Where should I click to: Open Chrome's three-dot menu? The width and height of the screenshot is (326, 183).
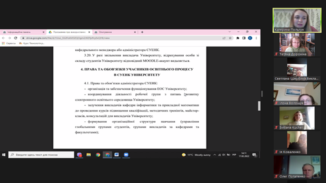click(257, 38)
